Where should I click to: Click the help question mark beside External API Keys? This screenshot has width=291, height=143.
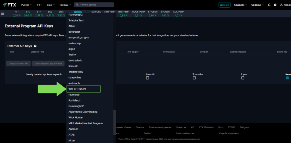click(35, 46)
